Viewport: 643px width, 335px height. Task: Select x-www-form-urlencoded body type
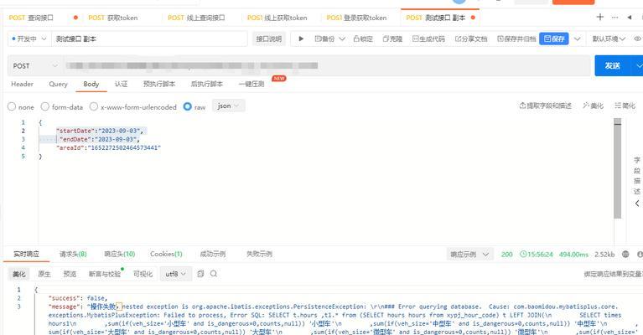click(94, 107)
